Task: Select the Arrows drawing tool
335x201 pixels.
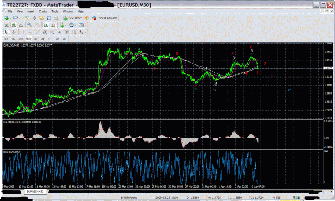Action: coord(81,32)
